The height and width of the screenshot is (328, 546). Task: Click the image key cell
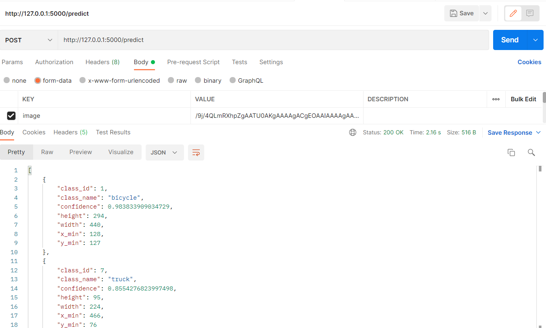click(x=104, y=116)
